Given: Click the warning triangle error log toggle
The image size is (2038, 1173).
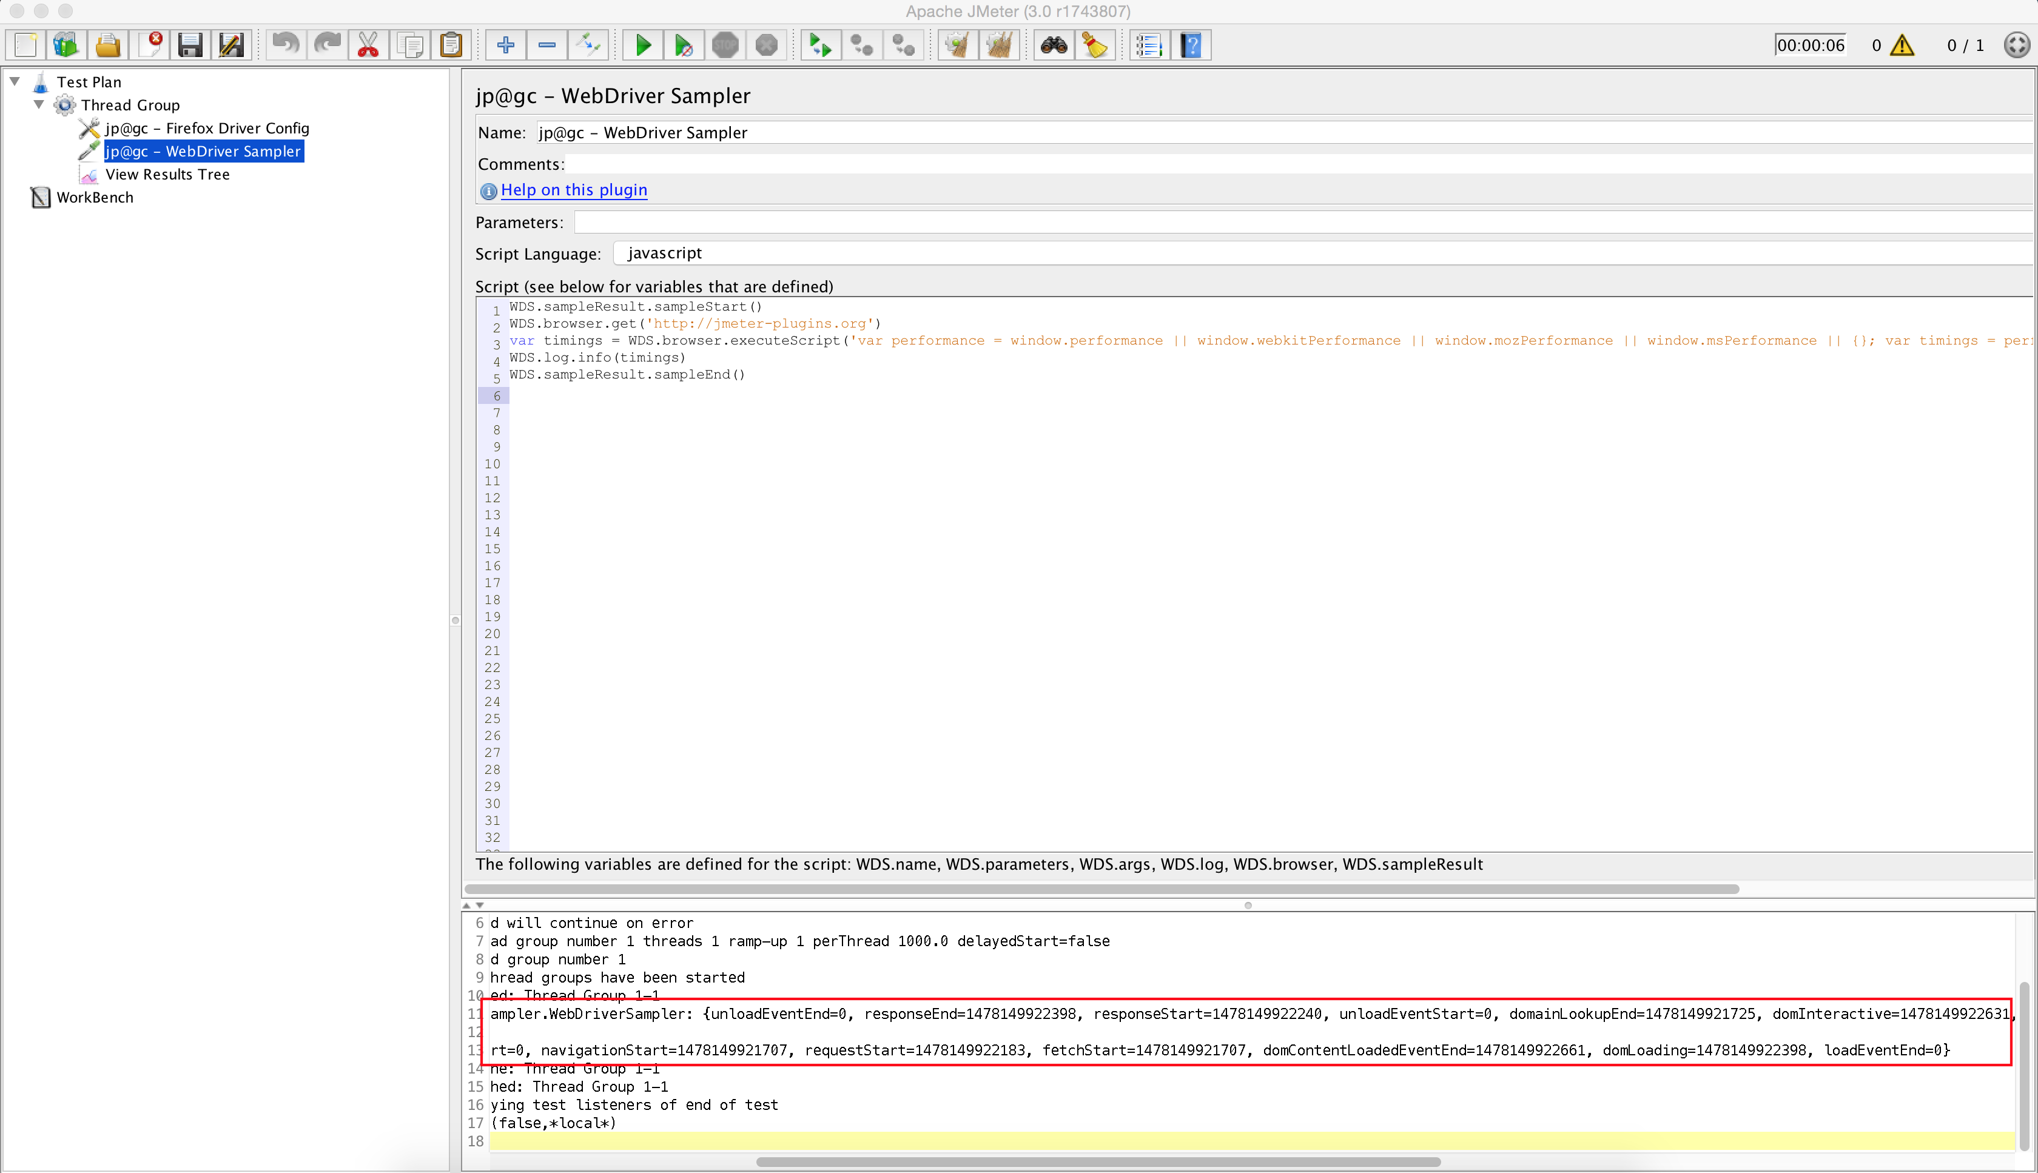Looking at the screenshot, I should click(1902, 45).
